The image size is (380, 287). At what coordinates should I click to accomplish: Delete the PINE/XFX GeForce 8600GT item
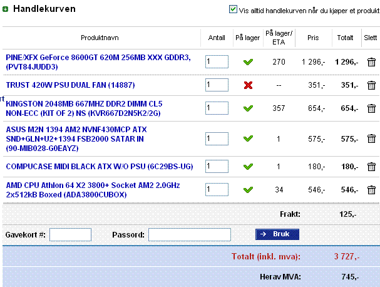371,62
